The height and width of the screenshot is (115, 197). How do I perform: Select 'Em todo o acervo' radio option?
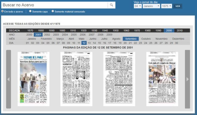[2, 11]
